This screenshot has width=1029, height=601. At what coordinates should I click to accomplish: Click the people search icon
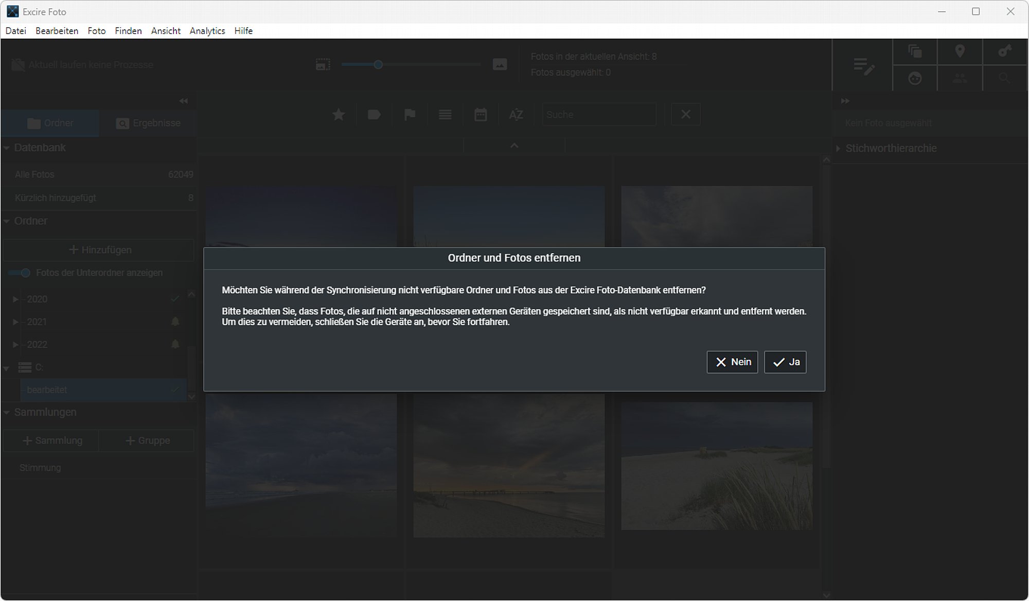pos(960,78)
